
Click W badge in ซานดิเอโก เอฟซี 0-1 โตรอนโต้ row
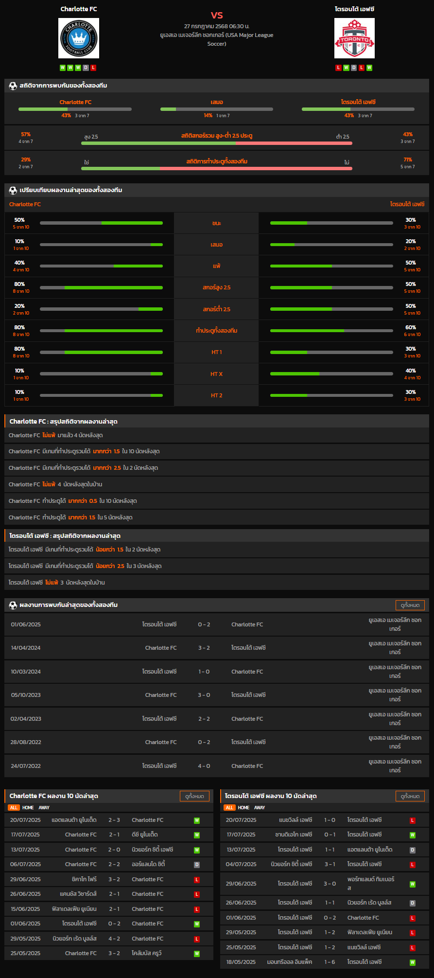(413, 835)
